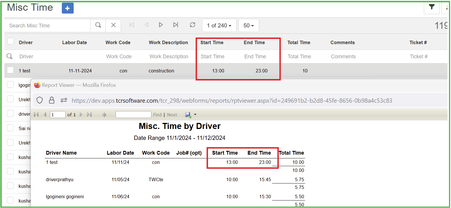
Task: Open the shield tracking protection icon in Firefox
Action: point(40,100)
